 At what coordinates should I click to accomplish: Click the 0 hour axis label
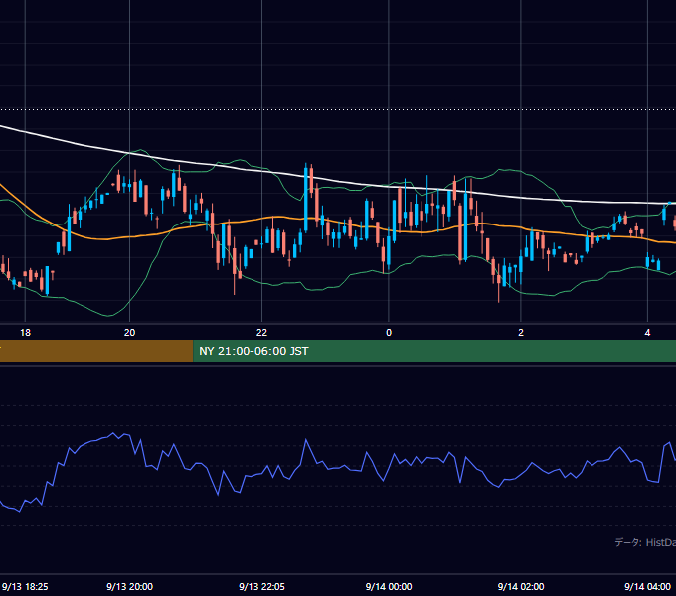pyautogui.click(x=389, y=333)
